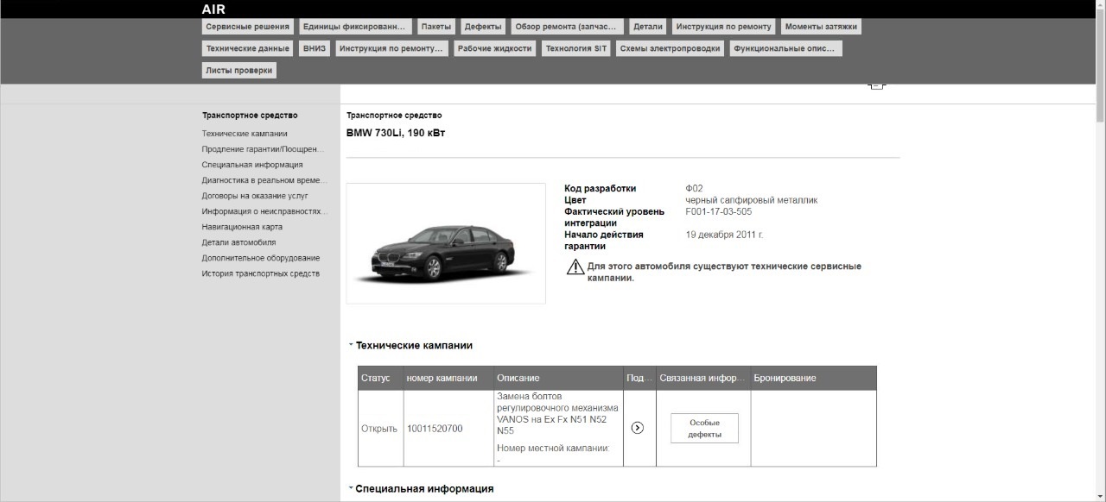
Task: Open Диагностика в реальном време... link
Action: tap(265, 180)
